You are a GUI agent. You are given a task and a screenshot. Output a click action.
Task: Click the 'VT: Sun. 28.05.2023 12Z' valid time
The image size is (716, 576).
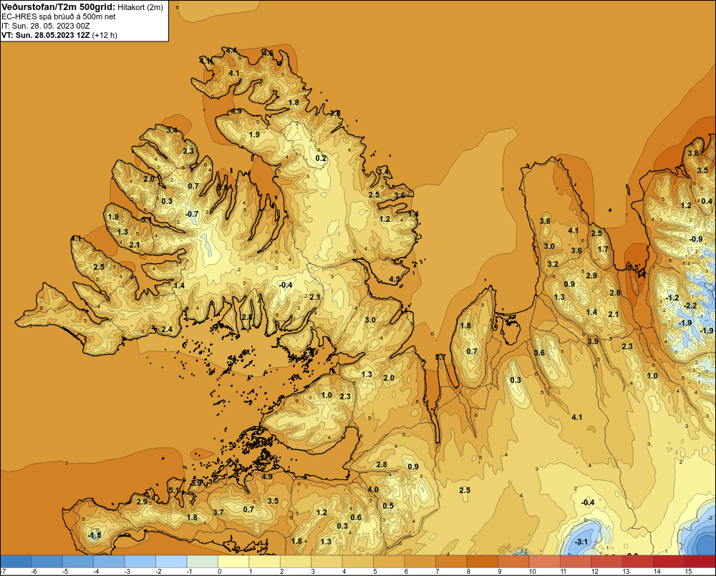pyautogui.click(x=46, y=35)
